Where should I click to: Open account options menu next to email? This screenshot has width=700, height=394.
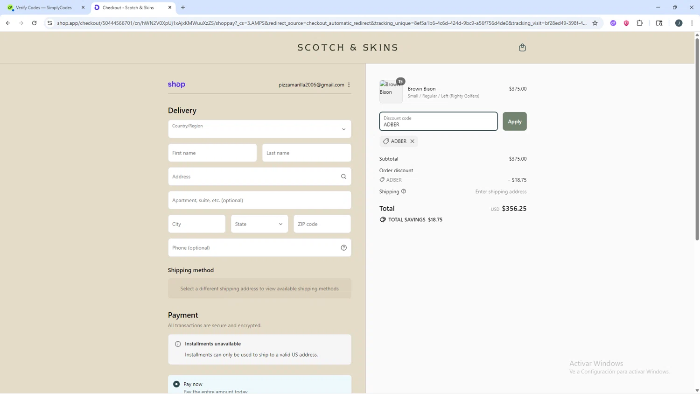click(349, 85)
